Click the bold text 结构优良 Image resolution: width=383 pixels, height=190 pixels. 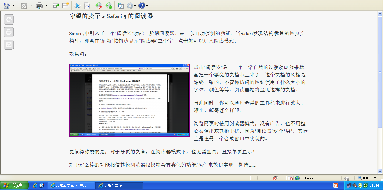click(273, 33)
